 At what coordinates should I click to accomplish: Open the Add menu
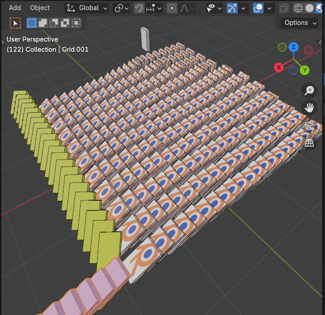tap(15, 8)
